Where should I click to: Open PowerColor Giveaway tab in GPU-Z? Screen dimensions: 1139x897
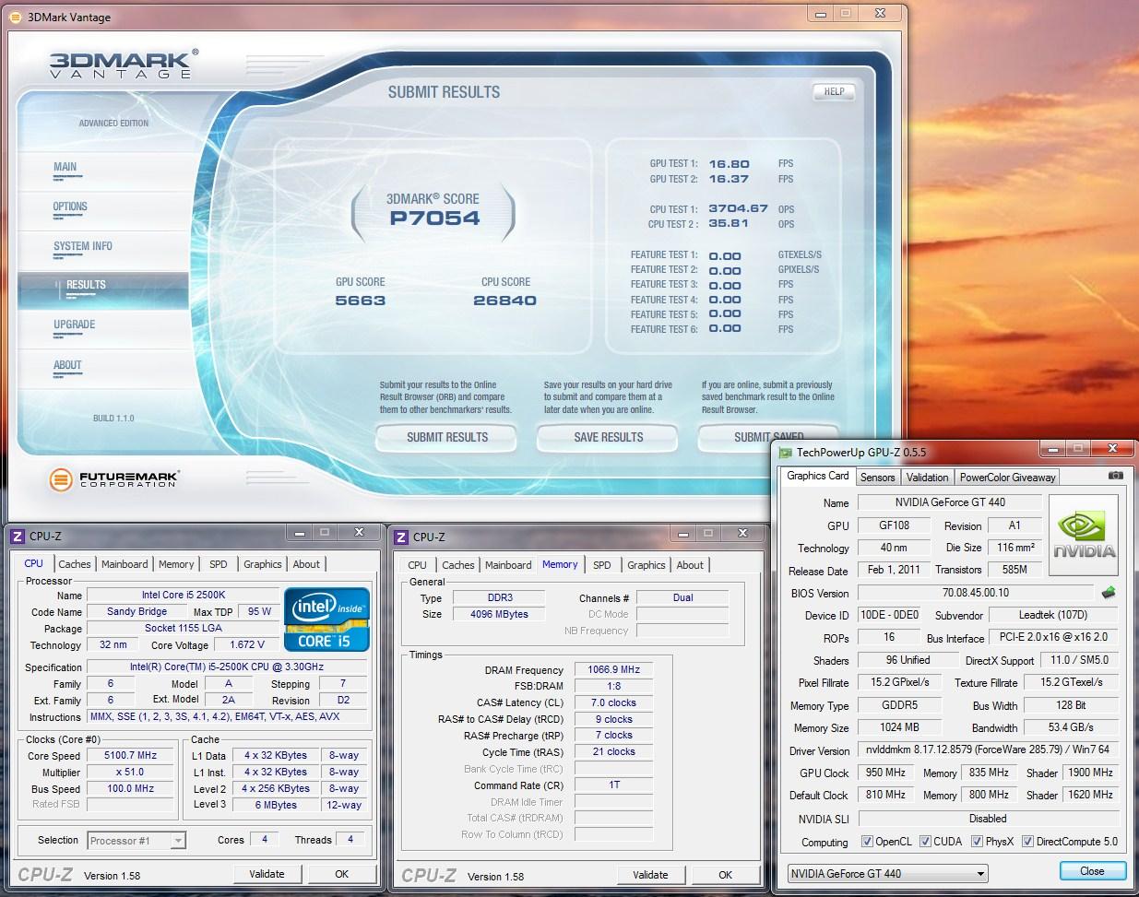point(1007,477)
